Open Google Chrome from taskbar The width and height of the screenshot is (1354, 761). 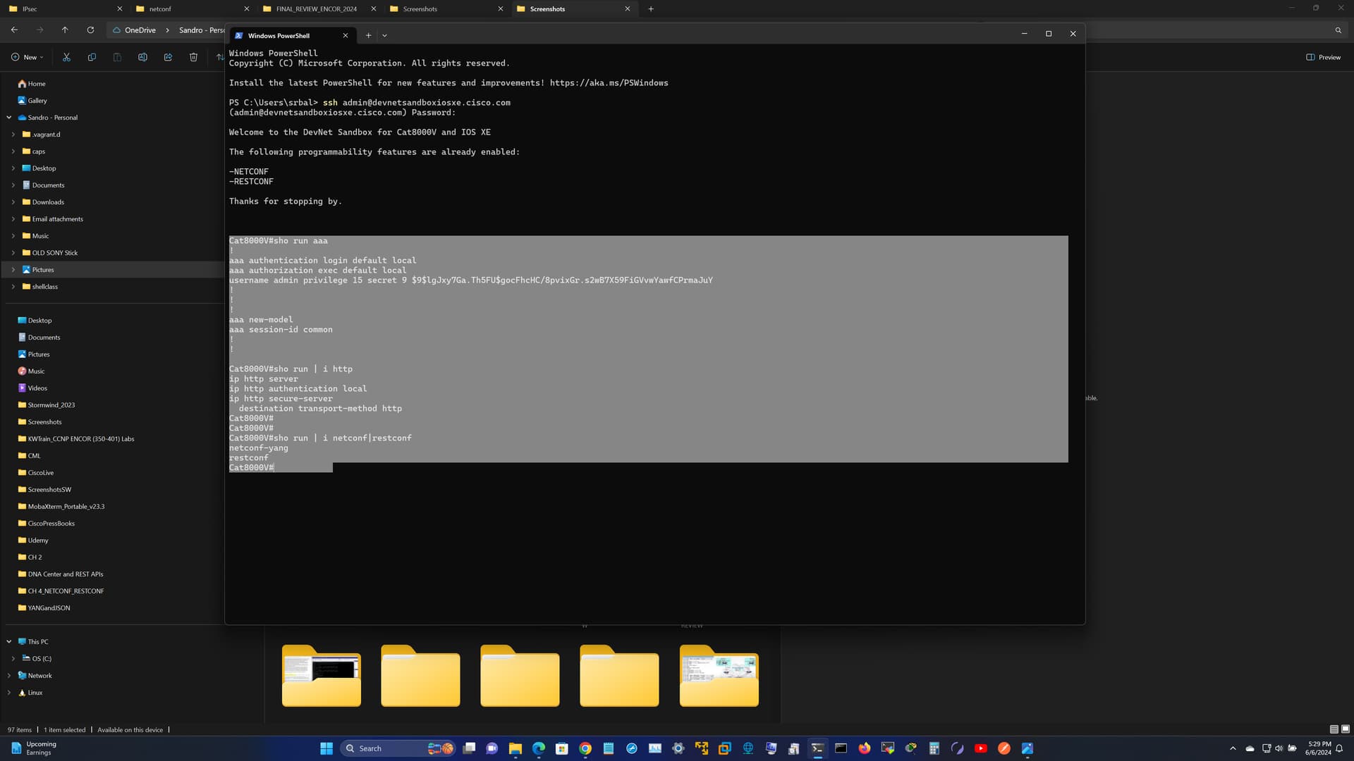click(585, 748)
